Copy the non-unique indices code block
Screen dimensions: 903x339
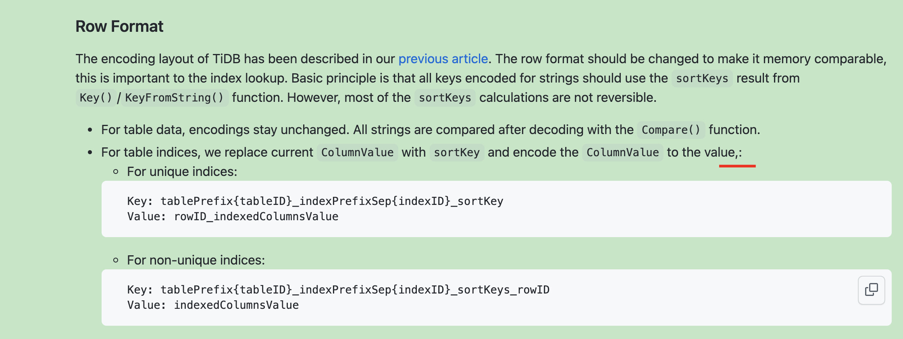tap(871, 290)
